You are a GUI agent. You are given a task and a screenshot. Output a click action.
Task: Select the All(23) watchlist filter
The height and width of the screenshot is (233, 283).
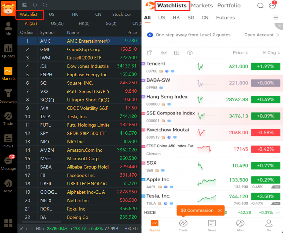click(31, 24)
